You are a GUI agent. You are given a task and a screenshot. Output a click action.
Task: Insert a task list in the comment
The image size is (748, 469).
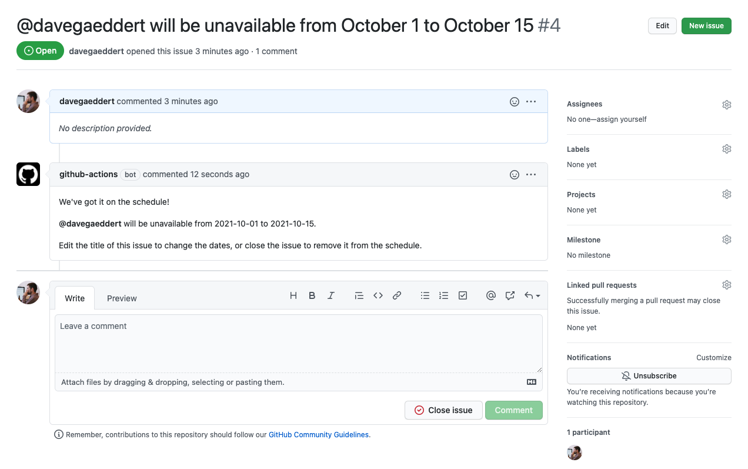463,295
